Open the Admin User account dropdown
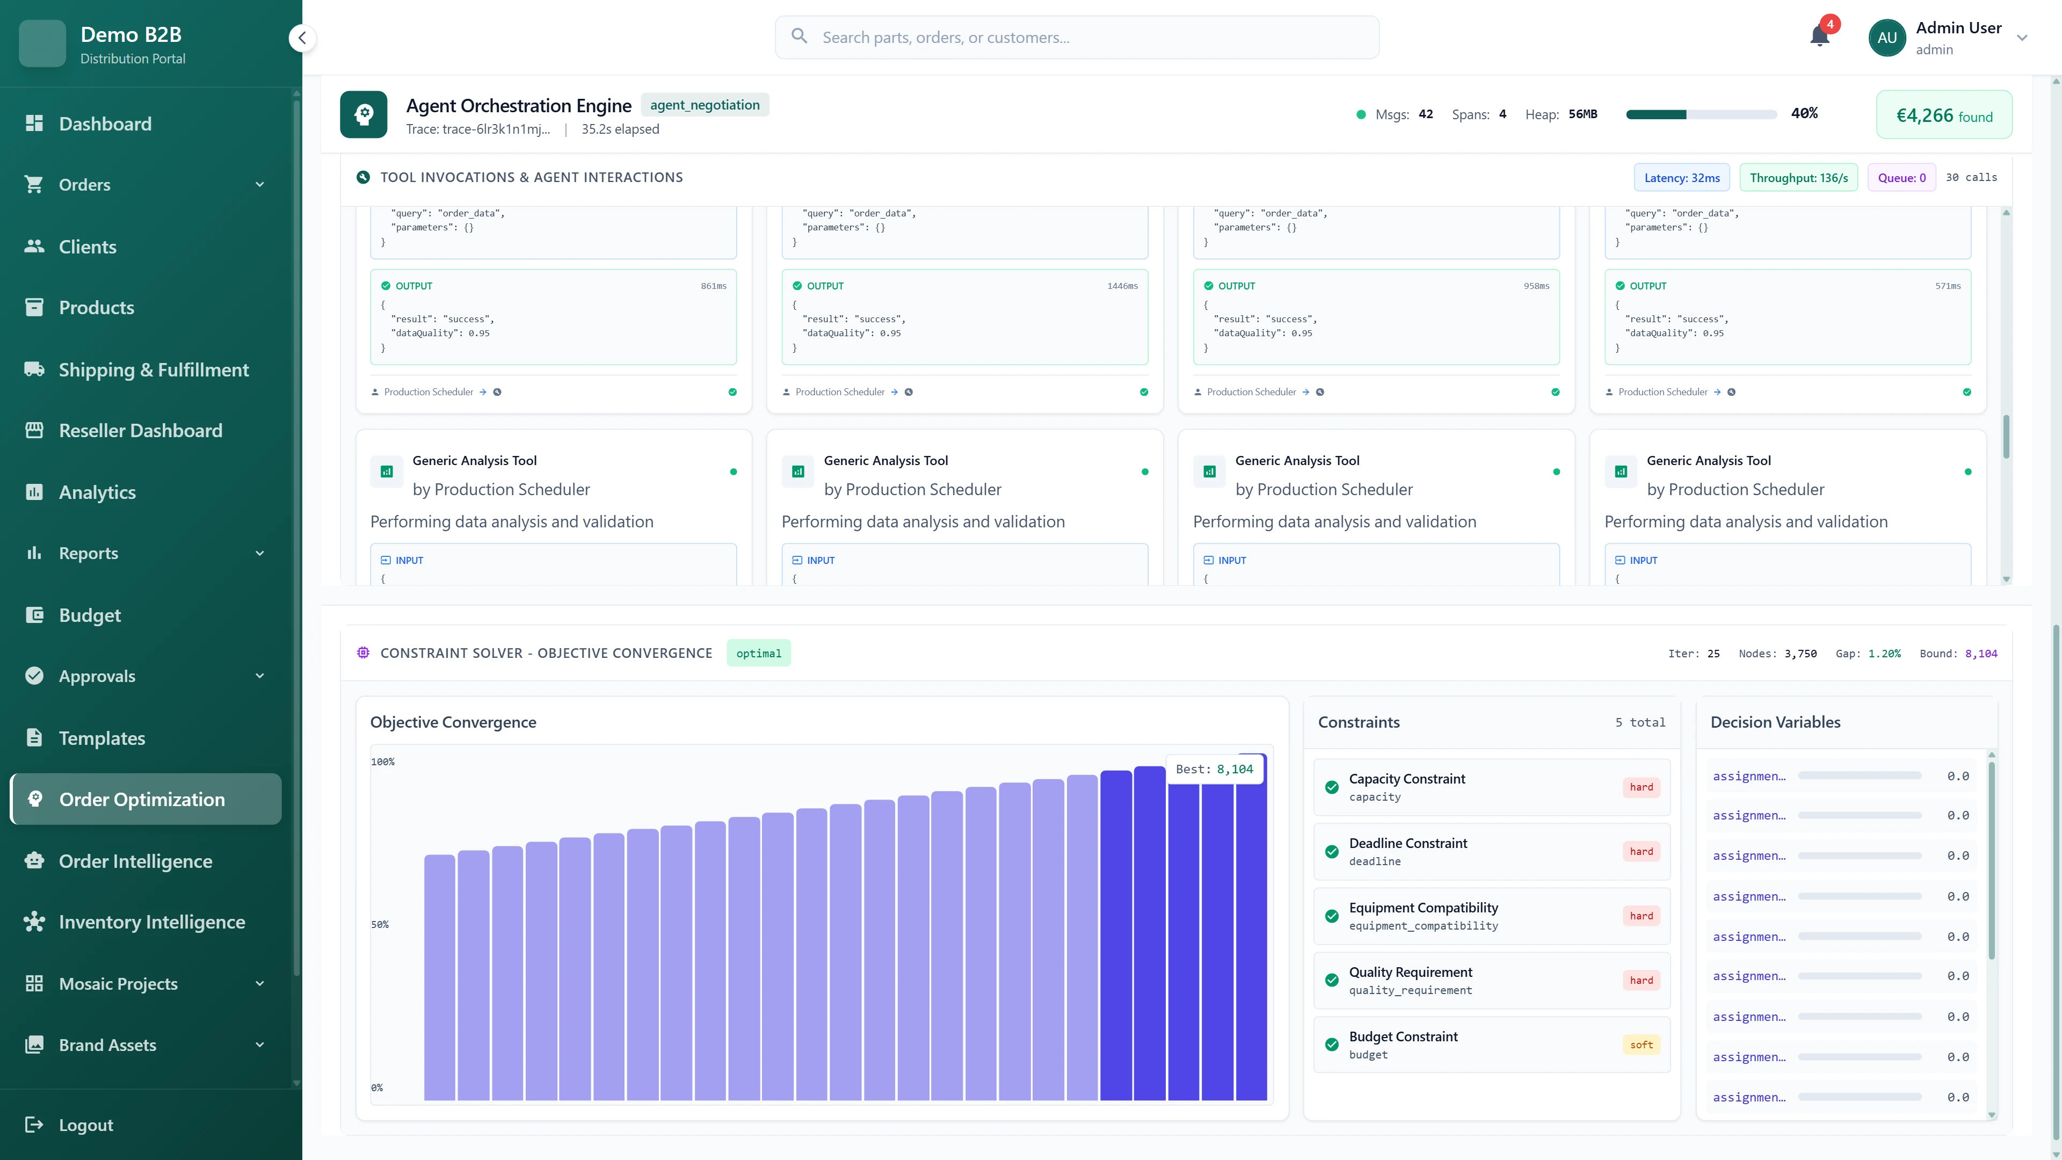Screen dimensions: 2062x1160 click(1954, 37)
